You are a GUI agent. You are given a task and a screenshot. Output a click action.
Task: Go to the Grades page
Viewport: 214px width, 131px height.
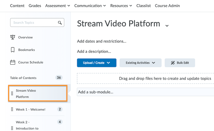(x=35, y=6)
